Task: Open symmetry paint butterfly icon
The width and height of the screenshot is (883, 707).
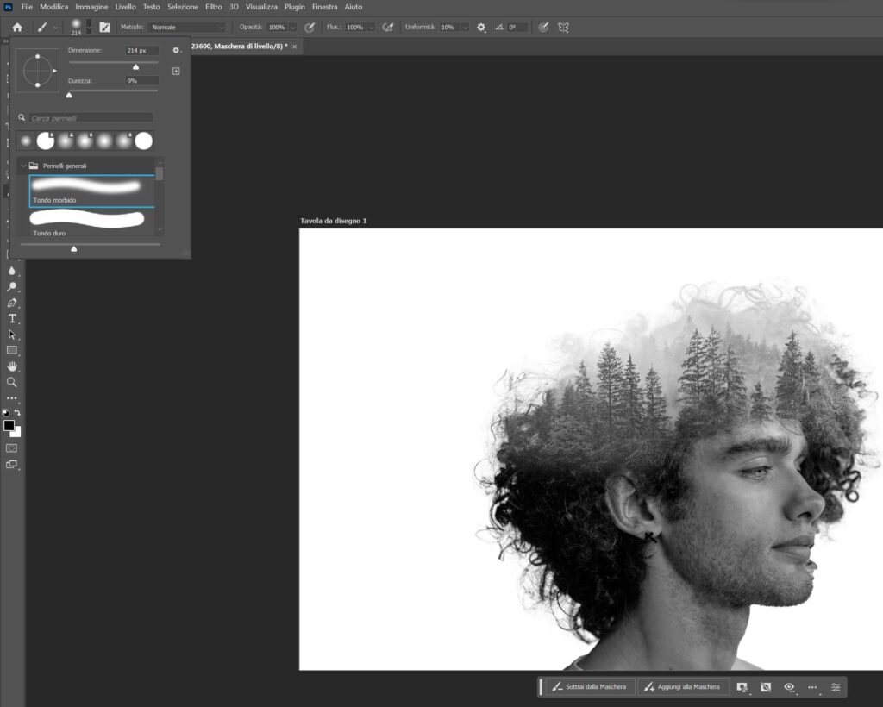Action: [563, 27]
